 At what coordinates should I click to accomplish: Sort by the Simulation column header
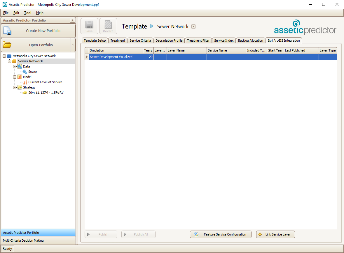click(x=116, y=51)
